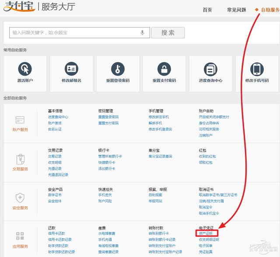The height and width of the screenshot is (257, 280).
Task: Open the 转账到银行卡记录 link
Action: pyautogui.click(x=162, y=240)
